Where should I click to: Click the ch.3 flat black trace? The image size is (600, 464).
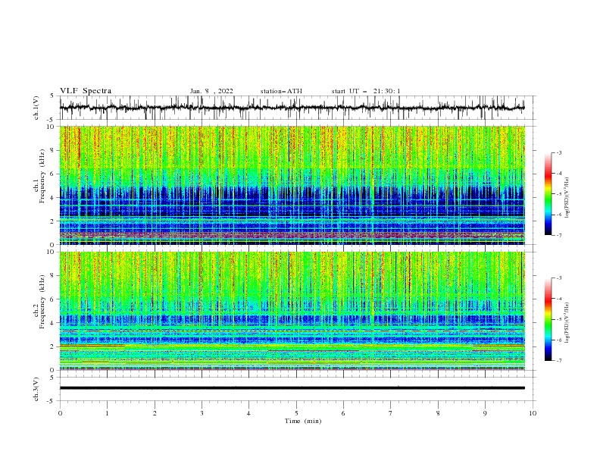click(292, 388)
